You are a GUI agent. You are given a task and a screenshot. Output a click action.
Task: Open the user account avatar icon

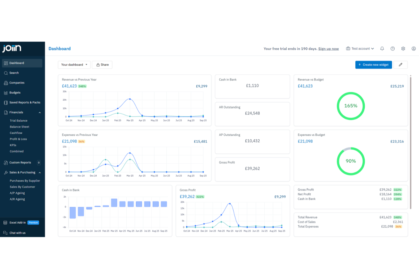pos(414,48)
